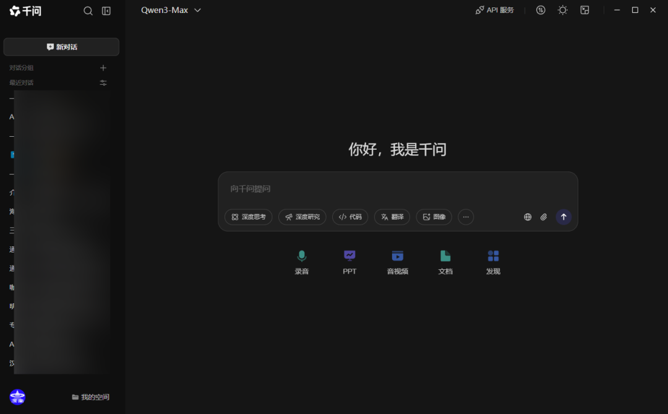Click the mini window mode icon
Viewport: 668px width, 414px height.
(584, 10)
